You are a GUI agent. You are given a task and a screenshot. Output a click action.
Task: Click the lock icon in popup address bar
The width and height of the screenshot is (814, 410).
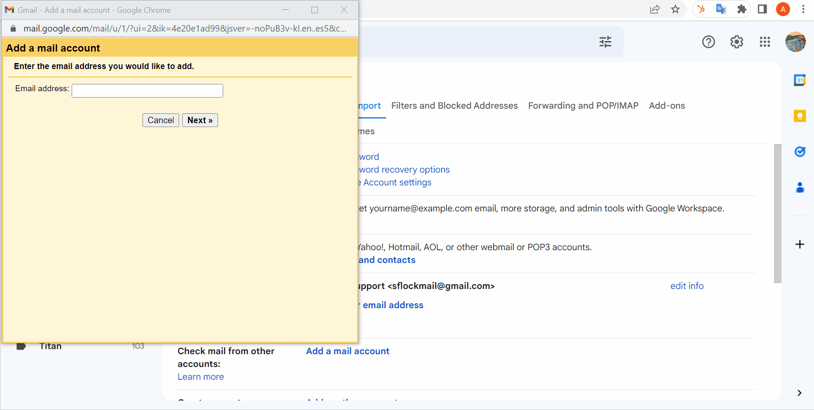click(13, 29)
